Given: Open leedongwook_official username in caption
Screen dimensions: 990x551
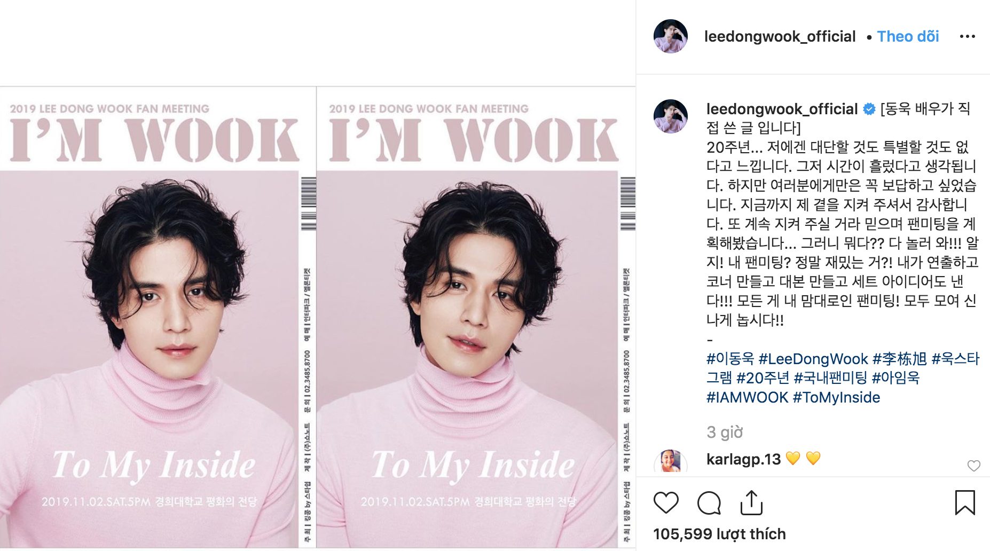Looking at the screenshot, I should pyautogui.click(x=782, y=109).
